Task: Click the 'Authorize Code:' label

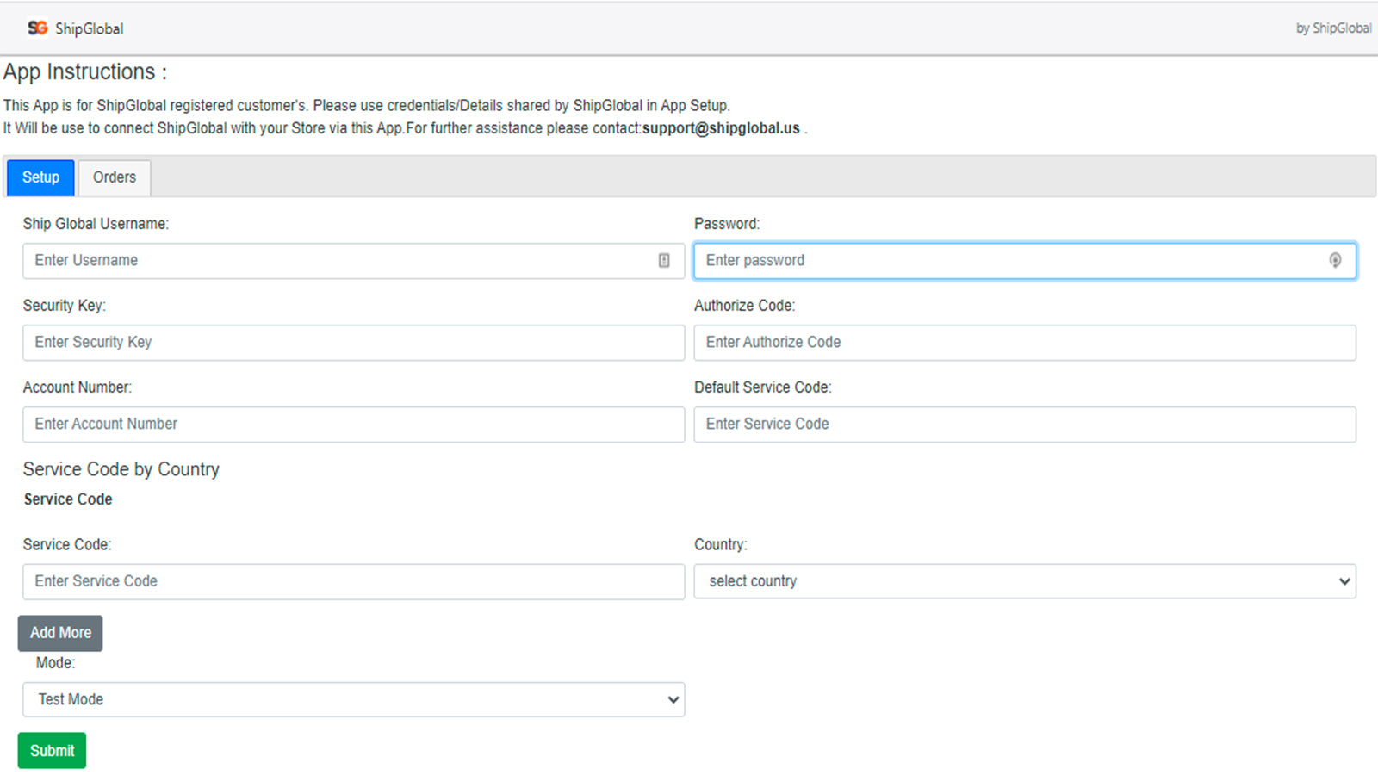Action: pyautogui.click(x=745, y=306)
